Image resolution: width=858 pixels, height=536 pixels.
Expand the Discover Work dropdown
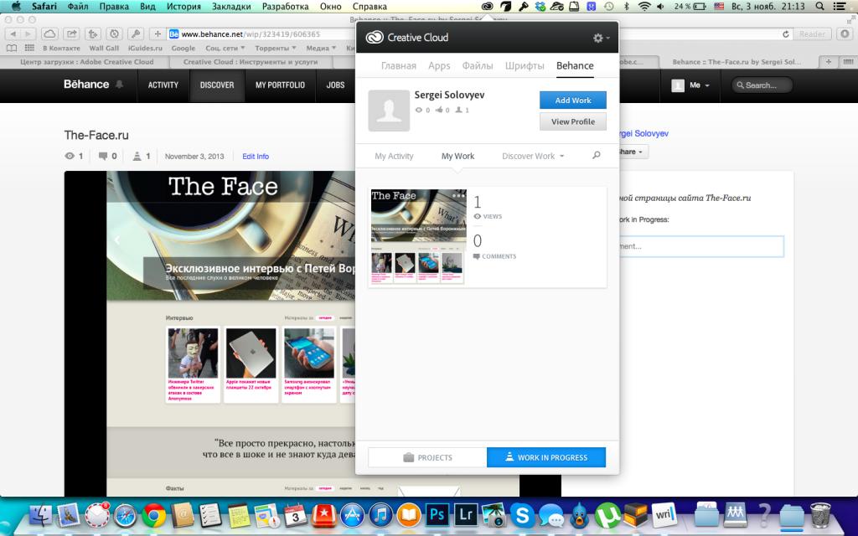click(x=532, y=156)
